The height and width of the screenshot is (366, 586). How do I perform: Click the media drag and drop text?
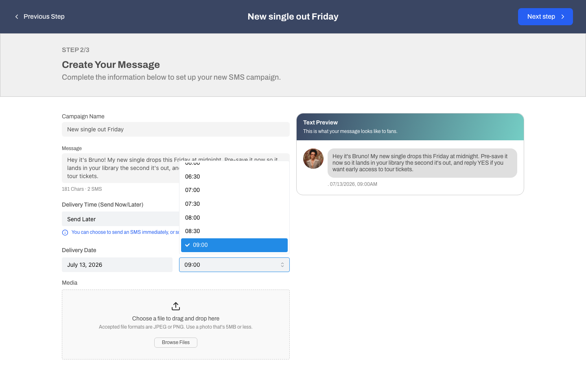coord(176,318)
